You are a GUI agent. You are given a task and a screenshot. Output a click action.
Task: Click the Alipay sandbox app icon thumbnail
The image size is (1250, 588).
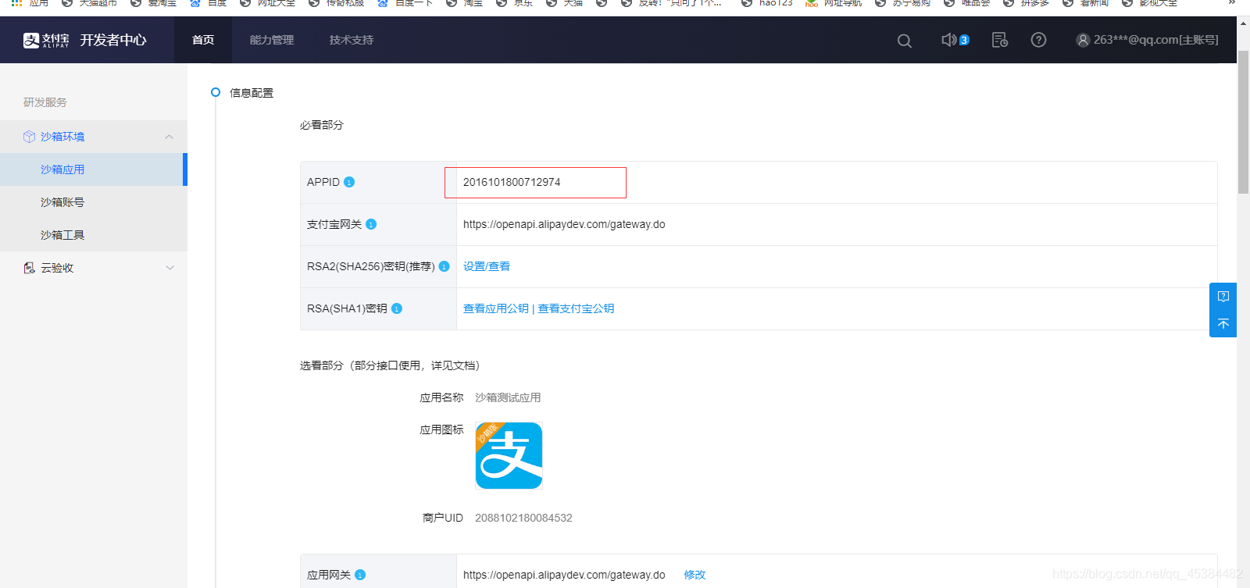509,456
